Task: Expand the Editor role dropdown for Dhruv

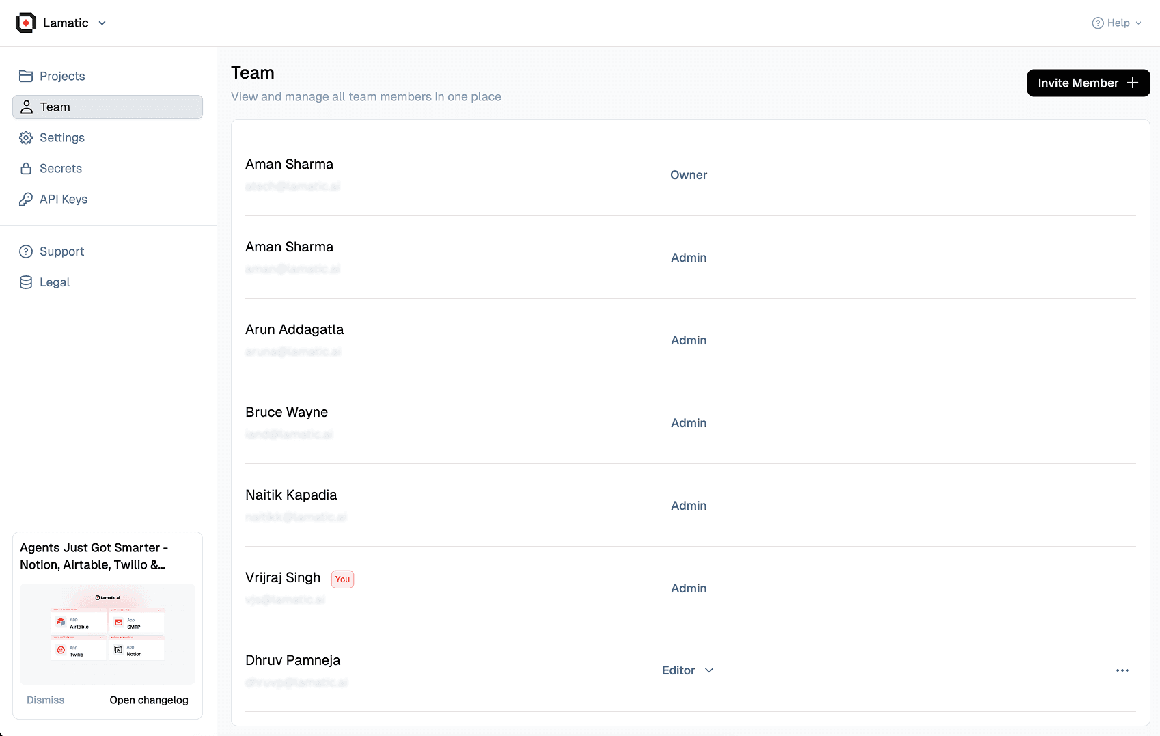Action: (687, 670)
